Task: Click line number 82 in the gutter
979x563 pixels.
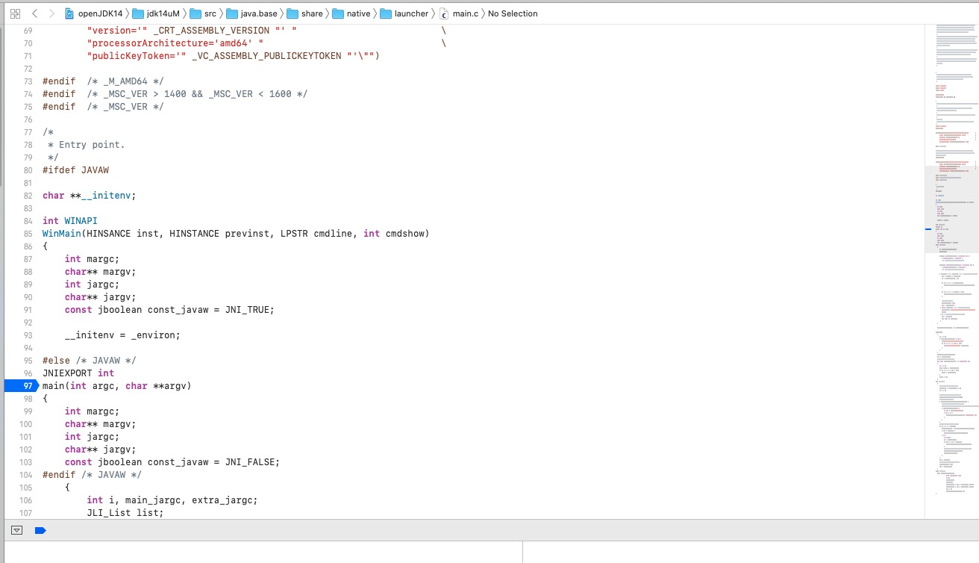Action: click(x=28, y=196)
